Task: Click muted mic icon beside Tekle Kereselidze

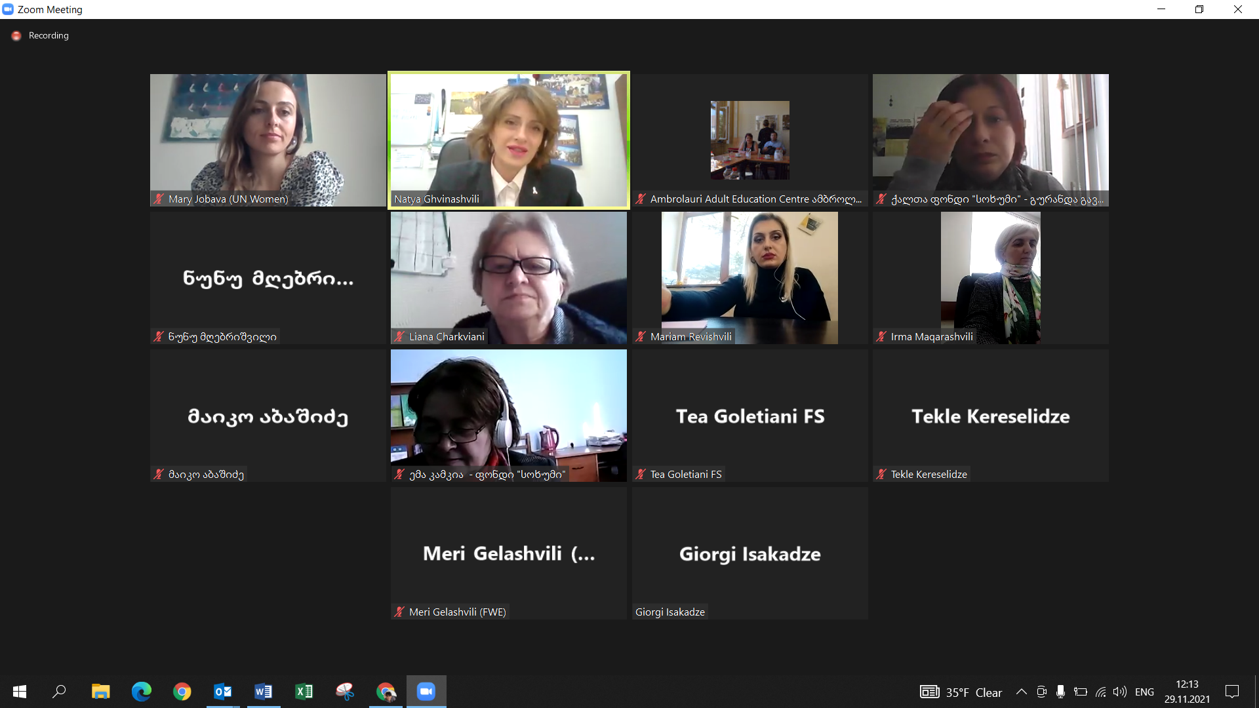Action: coord(881,474)
